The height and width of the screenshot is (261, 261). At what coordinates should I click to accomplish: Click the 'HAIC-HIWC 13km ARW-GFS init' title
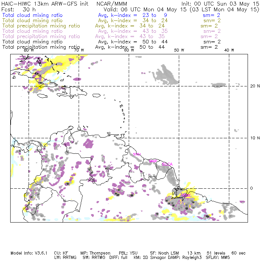pos(45,4)
